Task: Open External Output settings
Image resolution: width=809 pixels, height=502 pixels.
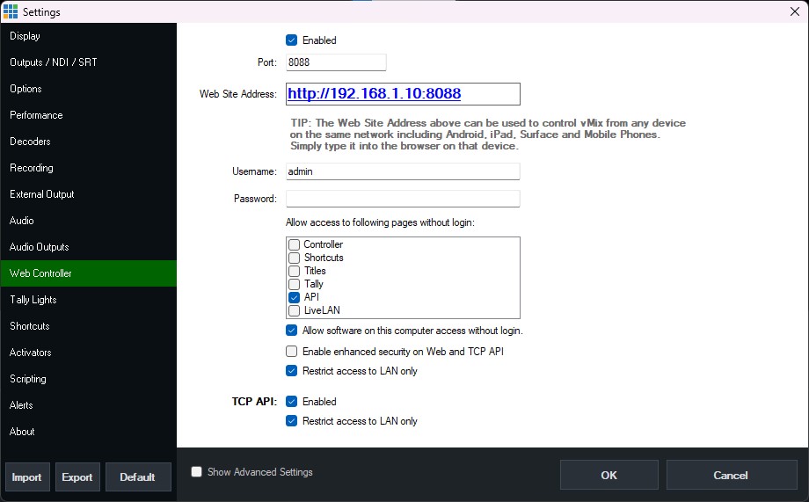Action: [88, 194]
